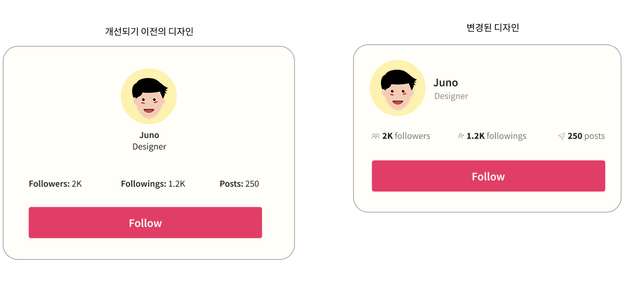This screenshot has height=296, width=625.
Task: Open the "2K followers" text in the redesigned card
Action: pyautogui.click(x=406, y=136)
